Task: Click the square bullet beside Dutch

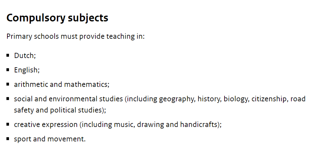Action: 8,55
